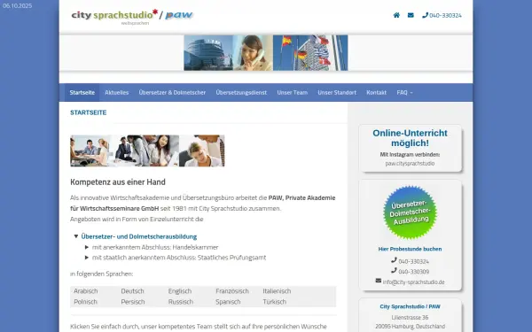Collapse the triangle before Übersetzer- und Dolmetscherausbildung
Screen dimensions: 532x332
click(76, 236)
